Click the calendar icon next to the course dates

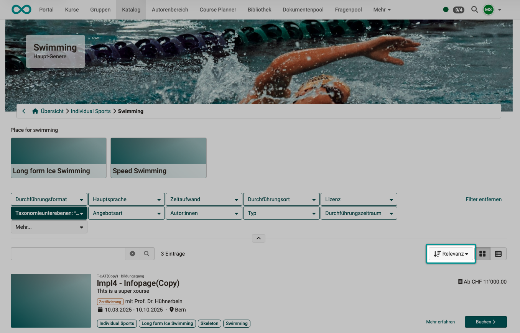click(100, 310)
